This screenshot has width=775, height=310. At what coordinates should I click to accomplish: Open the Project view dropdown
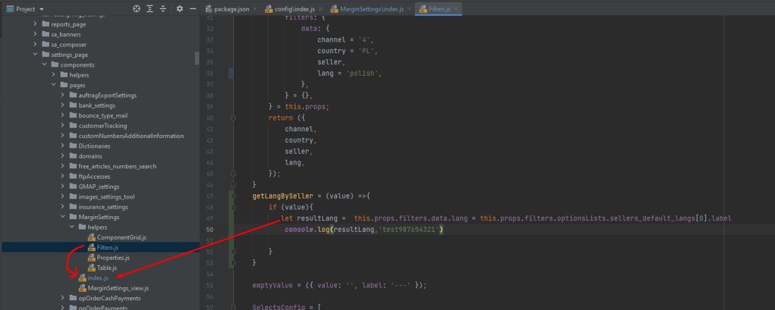(24, 9)
